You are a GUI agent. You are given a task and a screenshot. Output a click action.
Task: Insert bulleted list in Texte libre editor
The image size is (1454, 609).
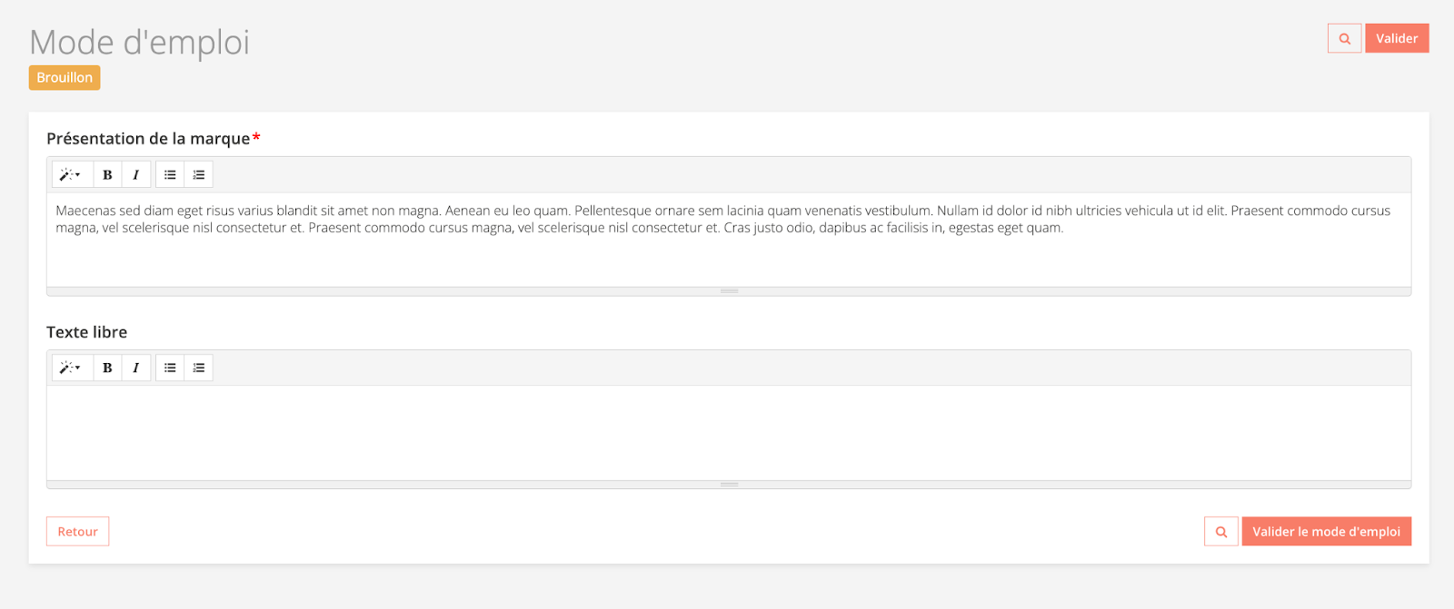pos(170,368)
